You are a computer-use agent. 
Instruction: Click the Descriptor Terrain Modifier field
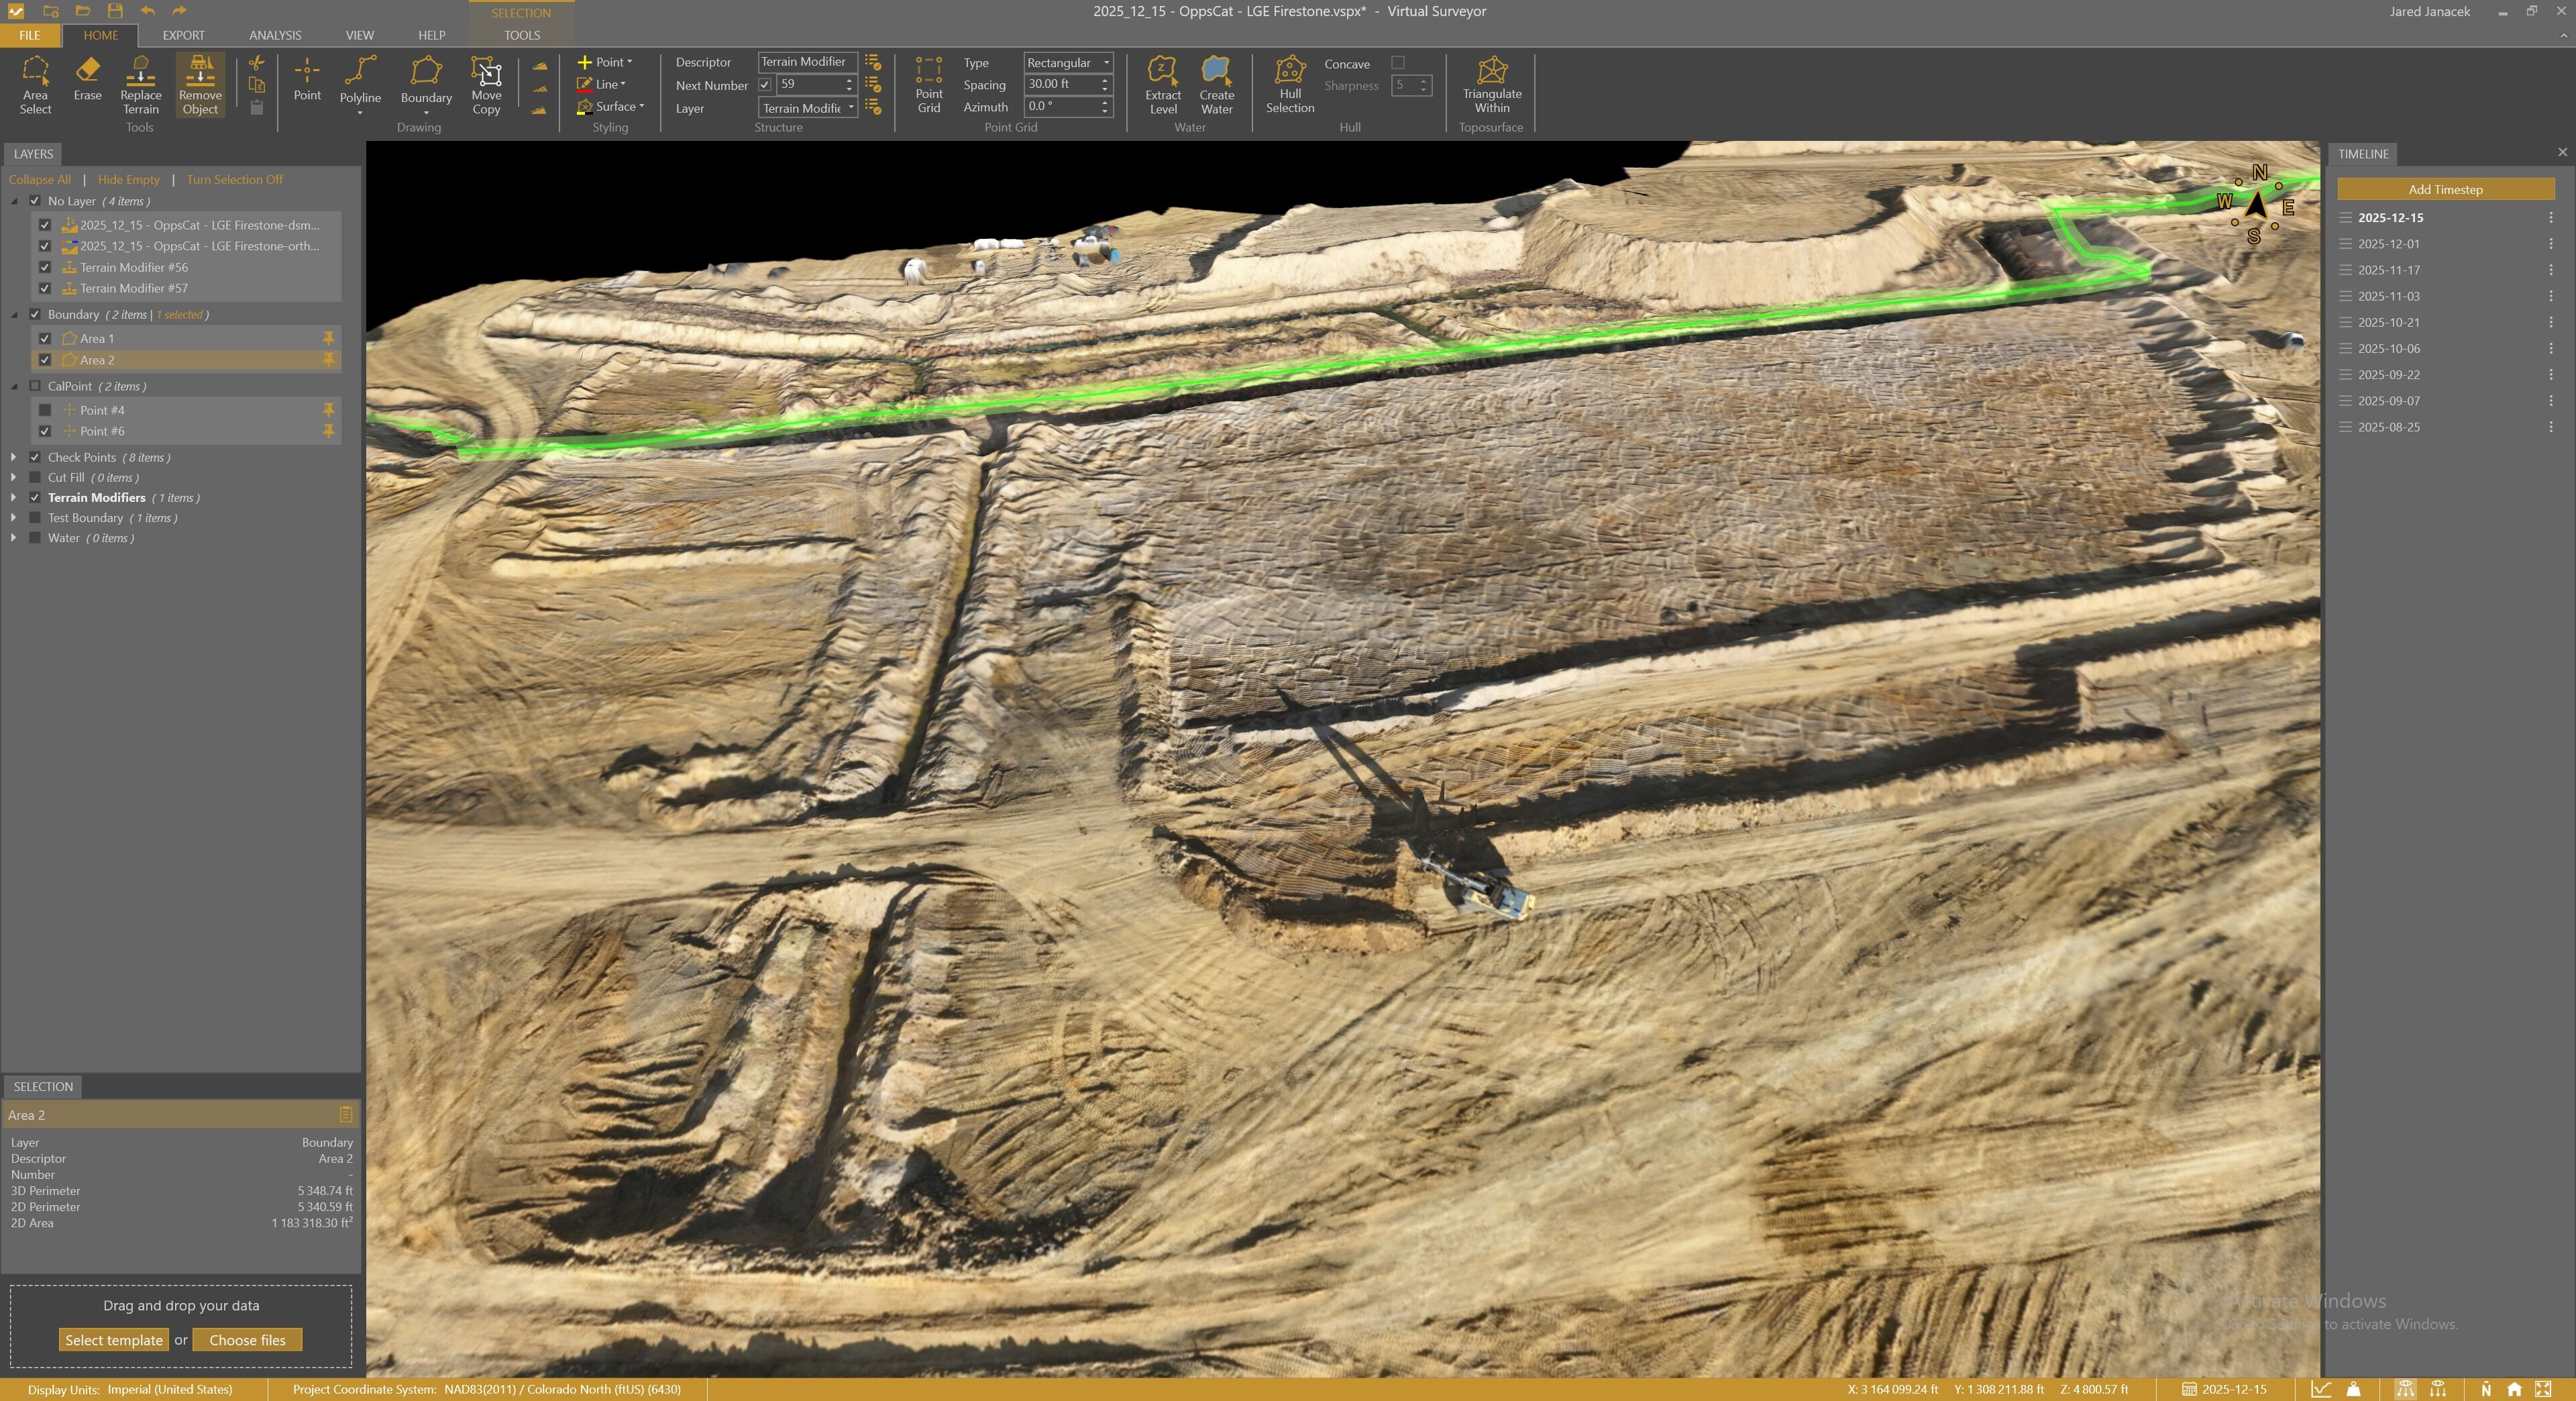808,62
